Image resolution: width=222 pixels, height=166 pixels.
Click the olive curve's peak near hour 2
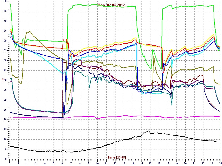tap(29, 31)
